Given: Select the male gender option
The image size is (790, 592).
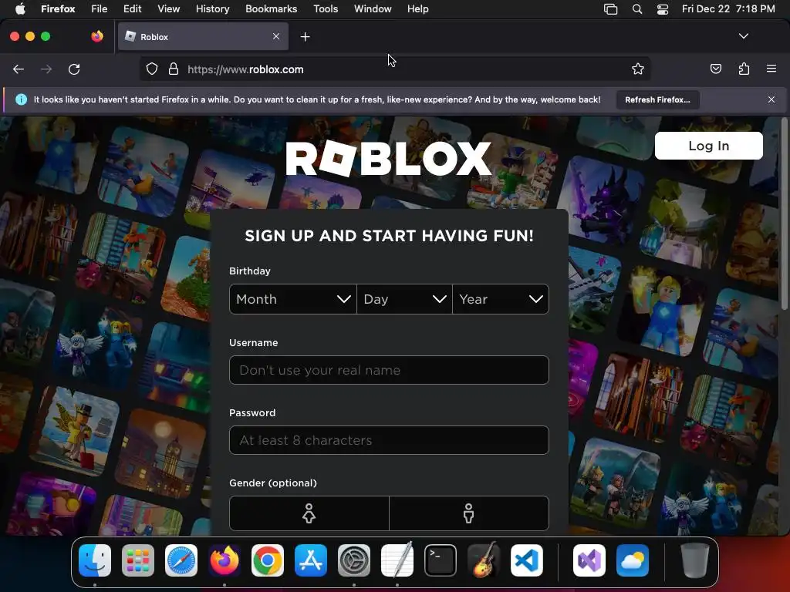Looking at the screenshot, I should tap(468, 513).
